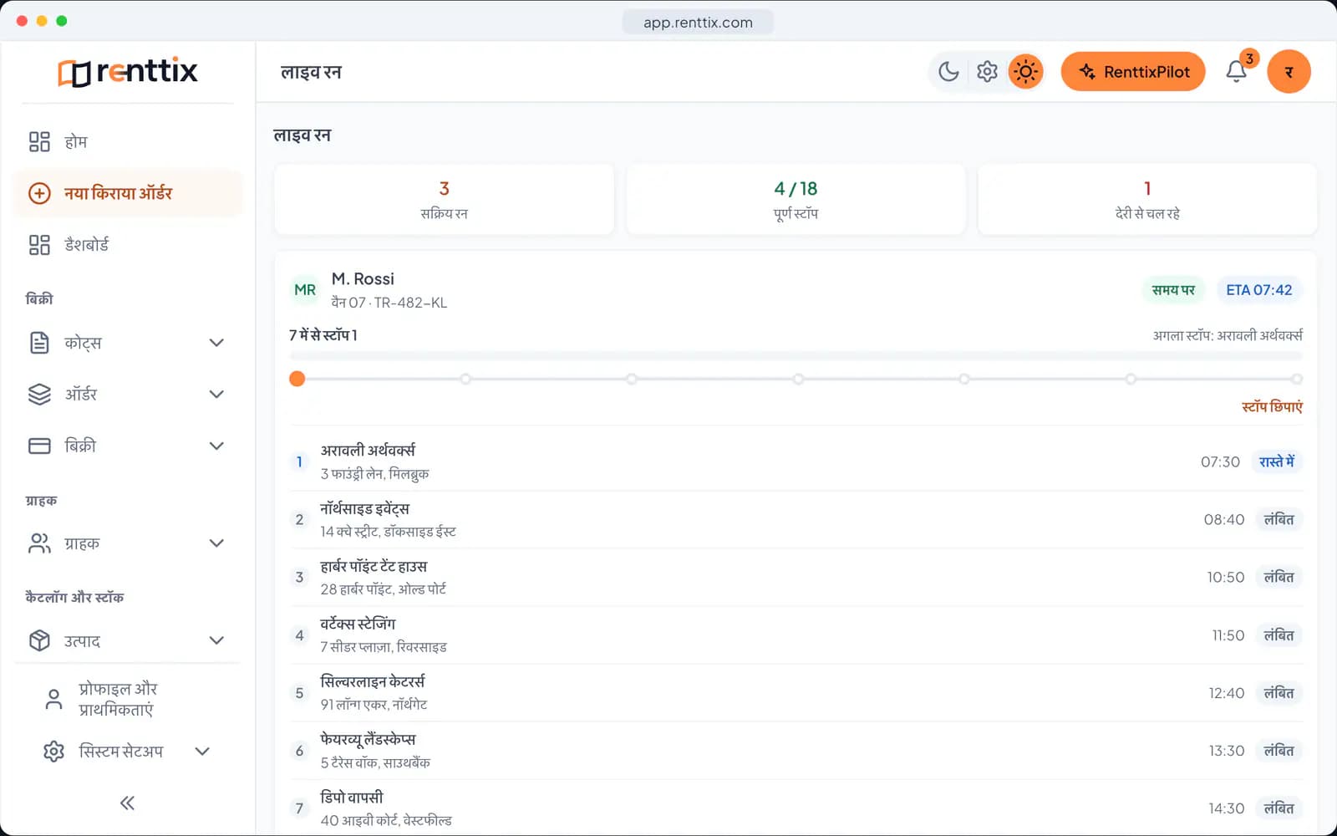Open डैशबोर्ड from sidebar

[x=128, y=245]
